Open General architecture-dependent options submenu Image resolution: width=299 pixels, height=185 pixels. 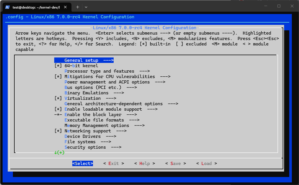pos(121,104)
